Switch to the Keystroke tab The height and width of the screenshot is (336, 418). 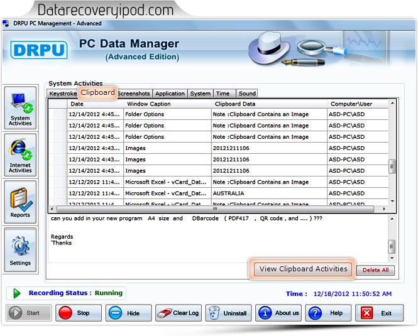63,94
